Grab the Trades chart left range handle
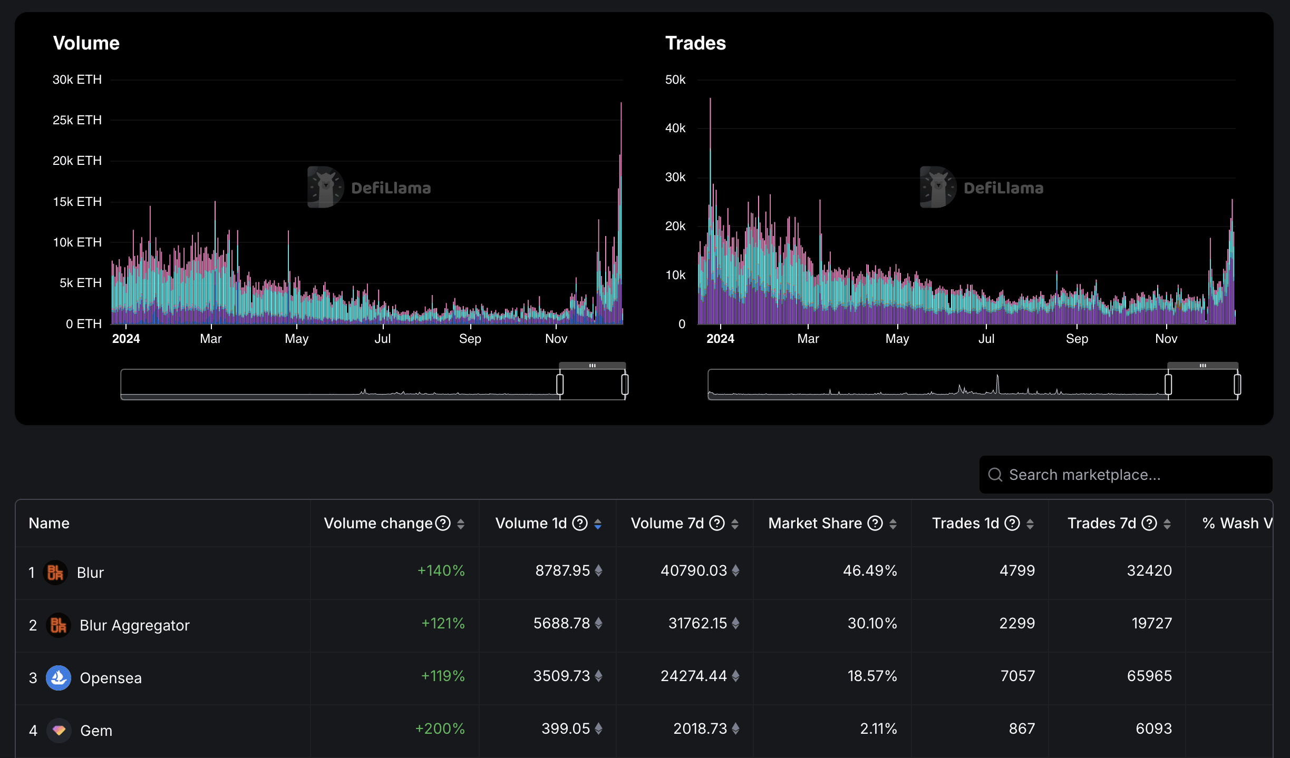The height and width of the screenshot is (758, 1290). pyautogui.click(x=1168, y=384)
